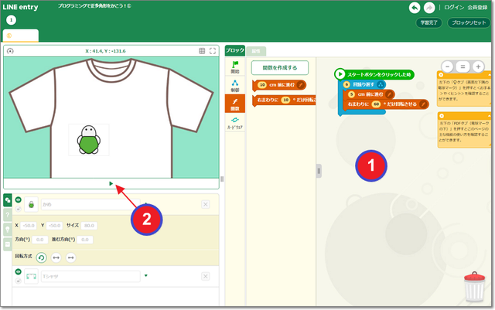Screen dimensions: 495x310
Task: Toggle visibility eye of the Tシャツ object
Action: (x=19, y=271)
